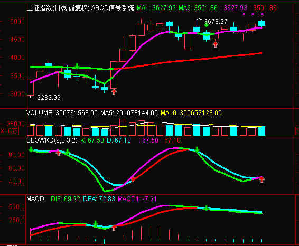The height and width of the screenshot is (246, 299).
Task: Click the rightmost magenta cross marker at the chart top
Action: (262, 14)
